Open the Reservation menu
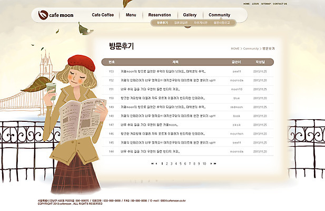 160,15
